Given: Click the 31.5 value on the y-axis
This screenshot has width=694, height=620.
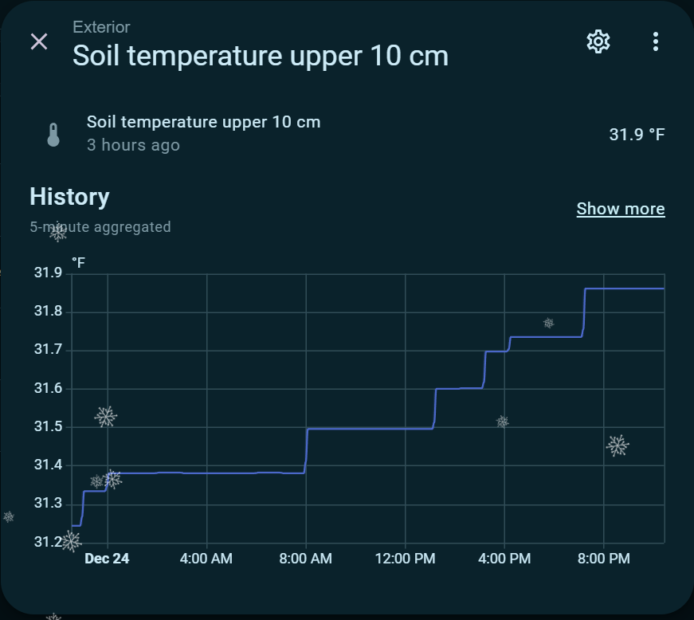Looking at the screenshot, I should [48, 427].
